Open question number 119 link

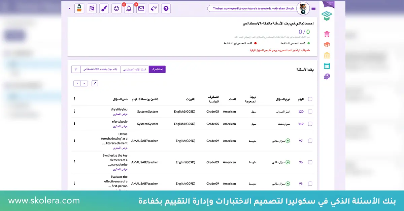(x=301, y=124)
